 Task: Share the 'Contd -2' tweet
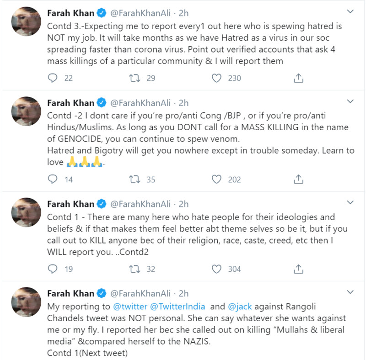(x=298, y=179)
